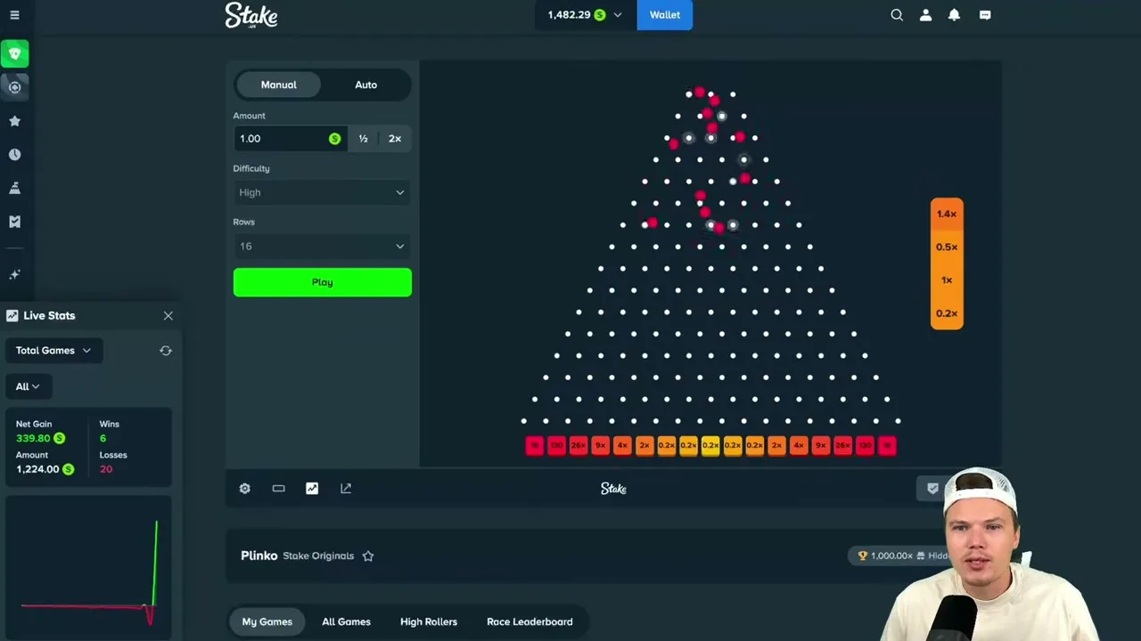
Task: Open the My Bets ticket icon in sidebar
Action: tap(14, 222)
